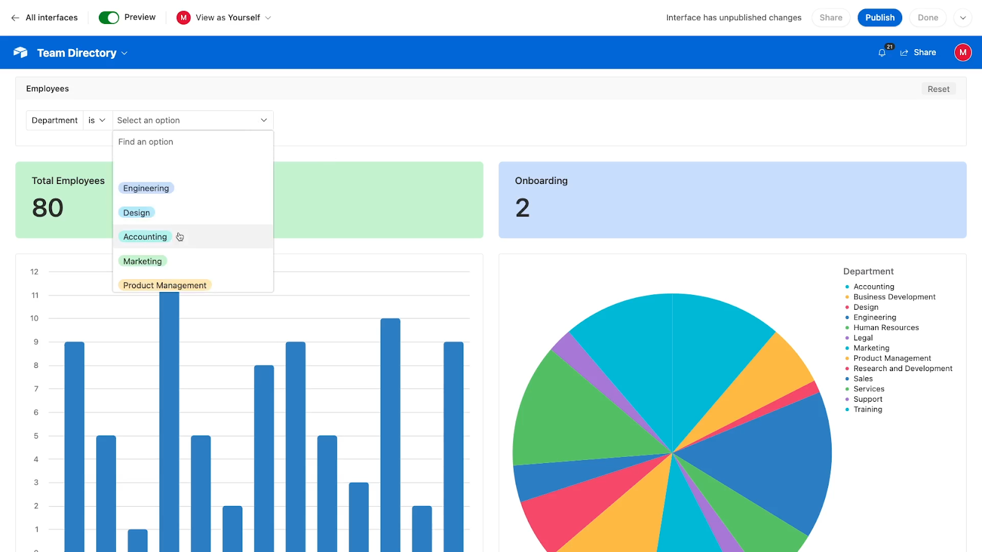Viewport: 982px width, 552px height.
Task: Click the Onboarding count card
Action: click(732, 200)
